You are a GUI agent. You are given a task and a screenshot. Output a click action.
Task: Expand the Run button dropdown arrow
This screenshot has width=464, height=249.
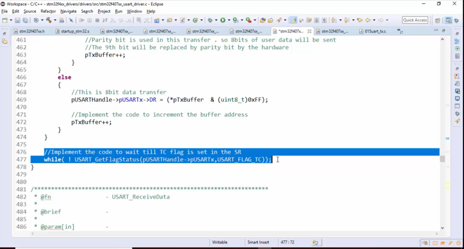point(229,20)
